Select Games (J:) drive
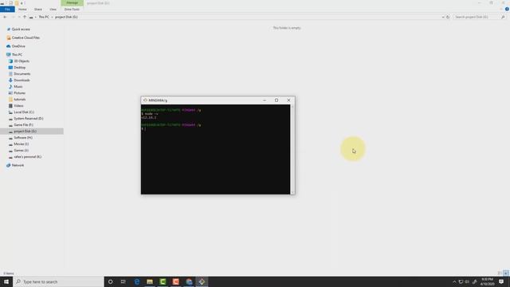Image resolution: width=510 pixels, height=287 pixels. click(x=21, y=151)
